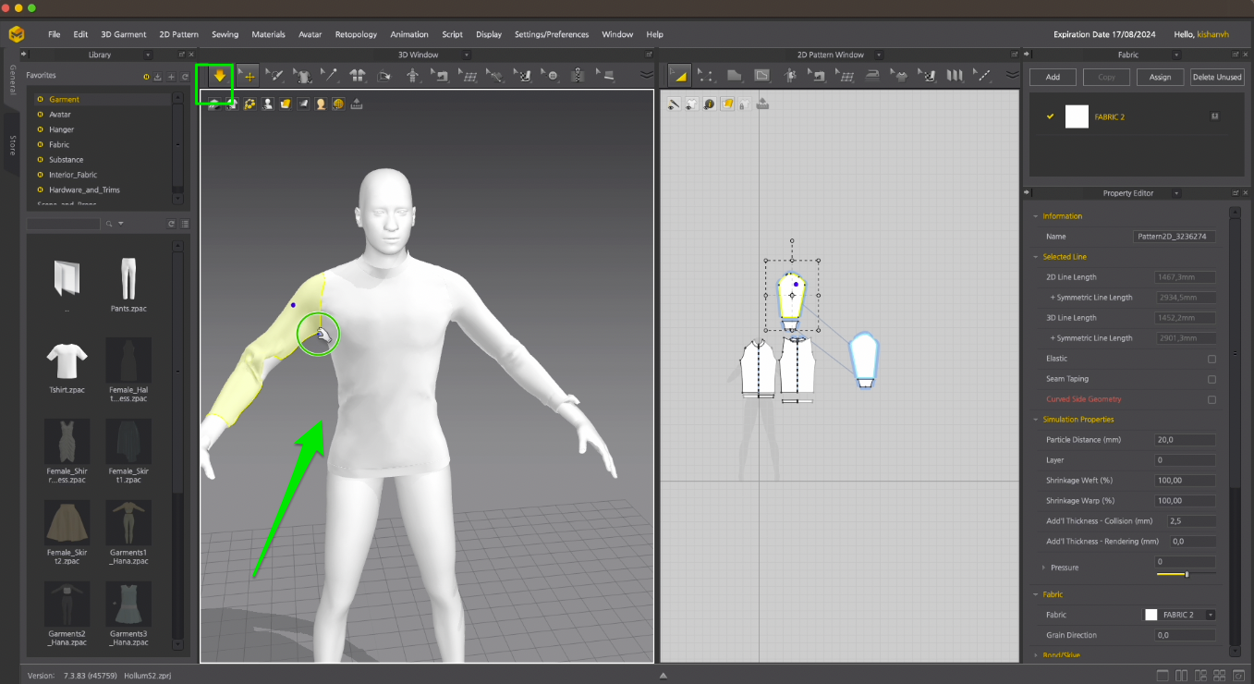Viewport: 1254px width, 684px height.
Task: Select the mesh grid tool in the 3D toolbar
Action: coord(469,76)
